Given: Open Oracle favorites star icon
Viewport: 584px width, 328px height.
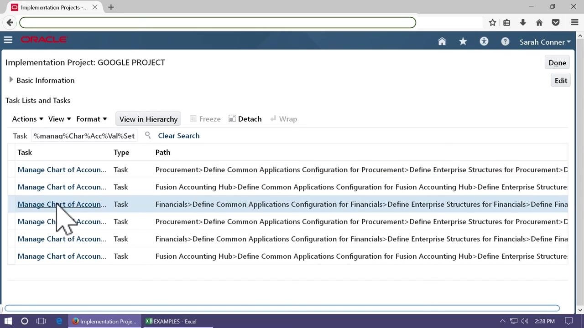Looking at the screenshot, I should click(x=463, y=41).
